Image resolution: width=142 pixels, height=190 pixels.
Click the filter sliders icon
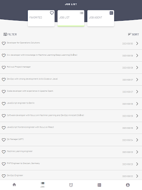(5, 34)
